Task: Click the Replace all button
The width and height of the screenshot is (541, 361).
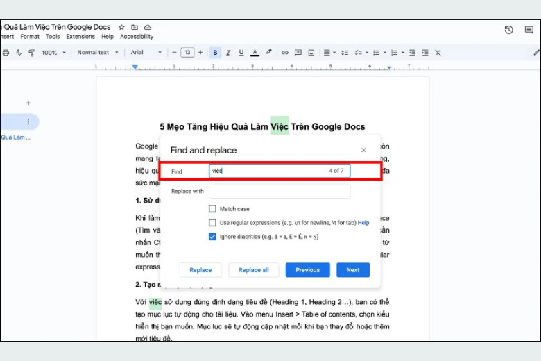Action: (x=253, y=270)
